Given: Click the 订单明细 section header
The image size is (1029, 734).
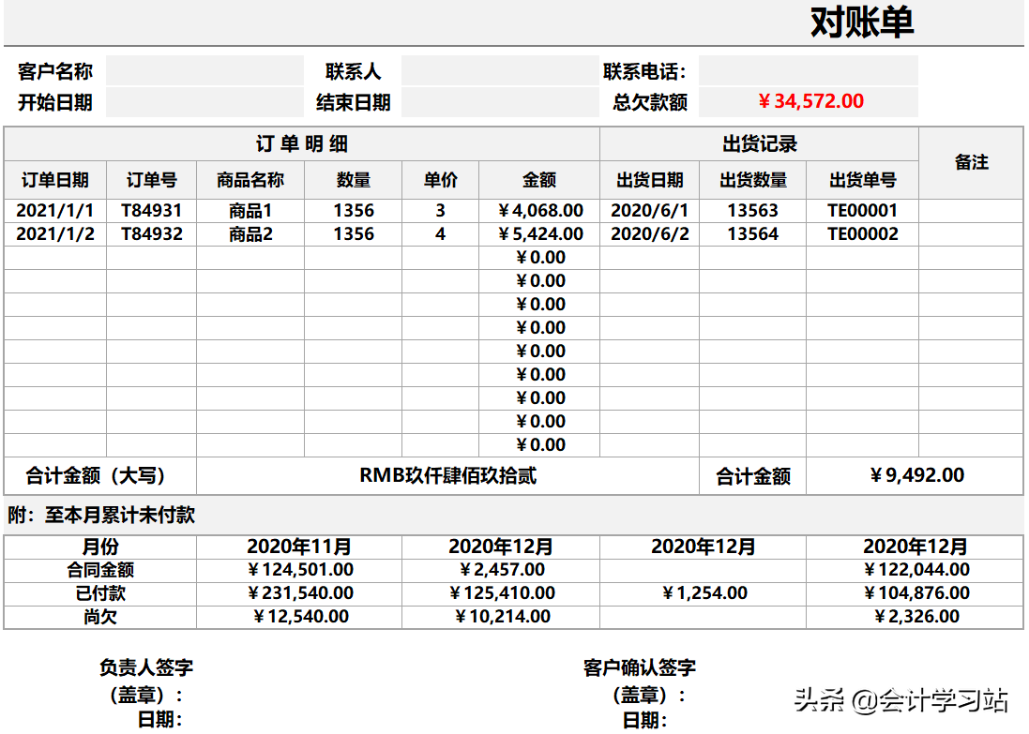Looking at the screenshot, I should (x=300, y=142).
